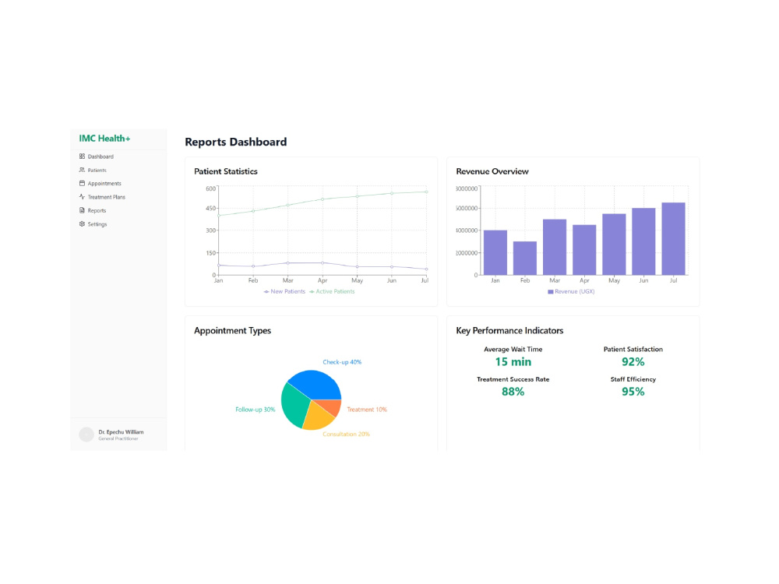Click the Settings gear icon
779x584 pixels.
click(x=82, y=224)
